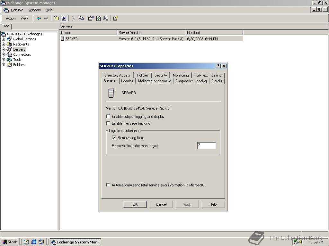This screenshot has width=329, height=246.
Task: Toggle the Show/Hide Console Tree icon
Action: point(64,18)
